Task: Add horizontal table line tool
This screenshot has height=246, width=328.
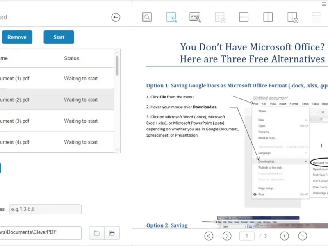Action: coord(244,17)
